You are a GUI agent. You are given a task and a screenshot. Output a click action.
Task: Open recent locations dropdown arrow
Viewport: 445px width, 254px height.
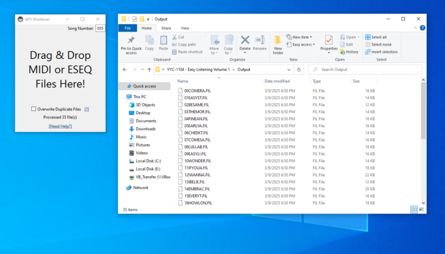point(142,69)
